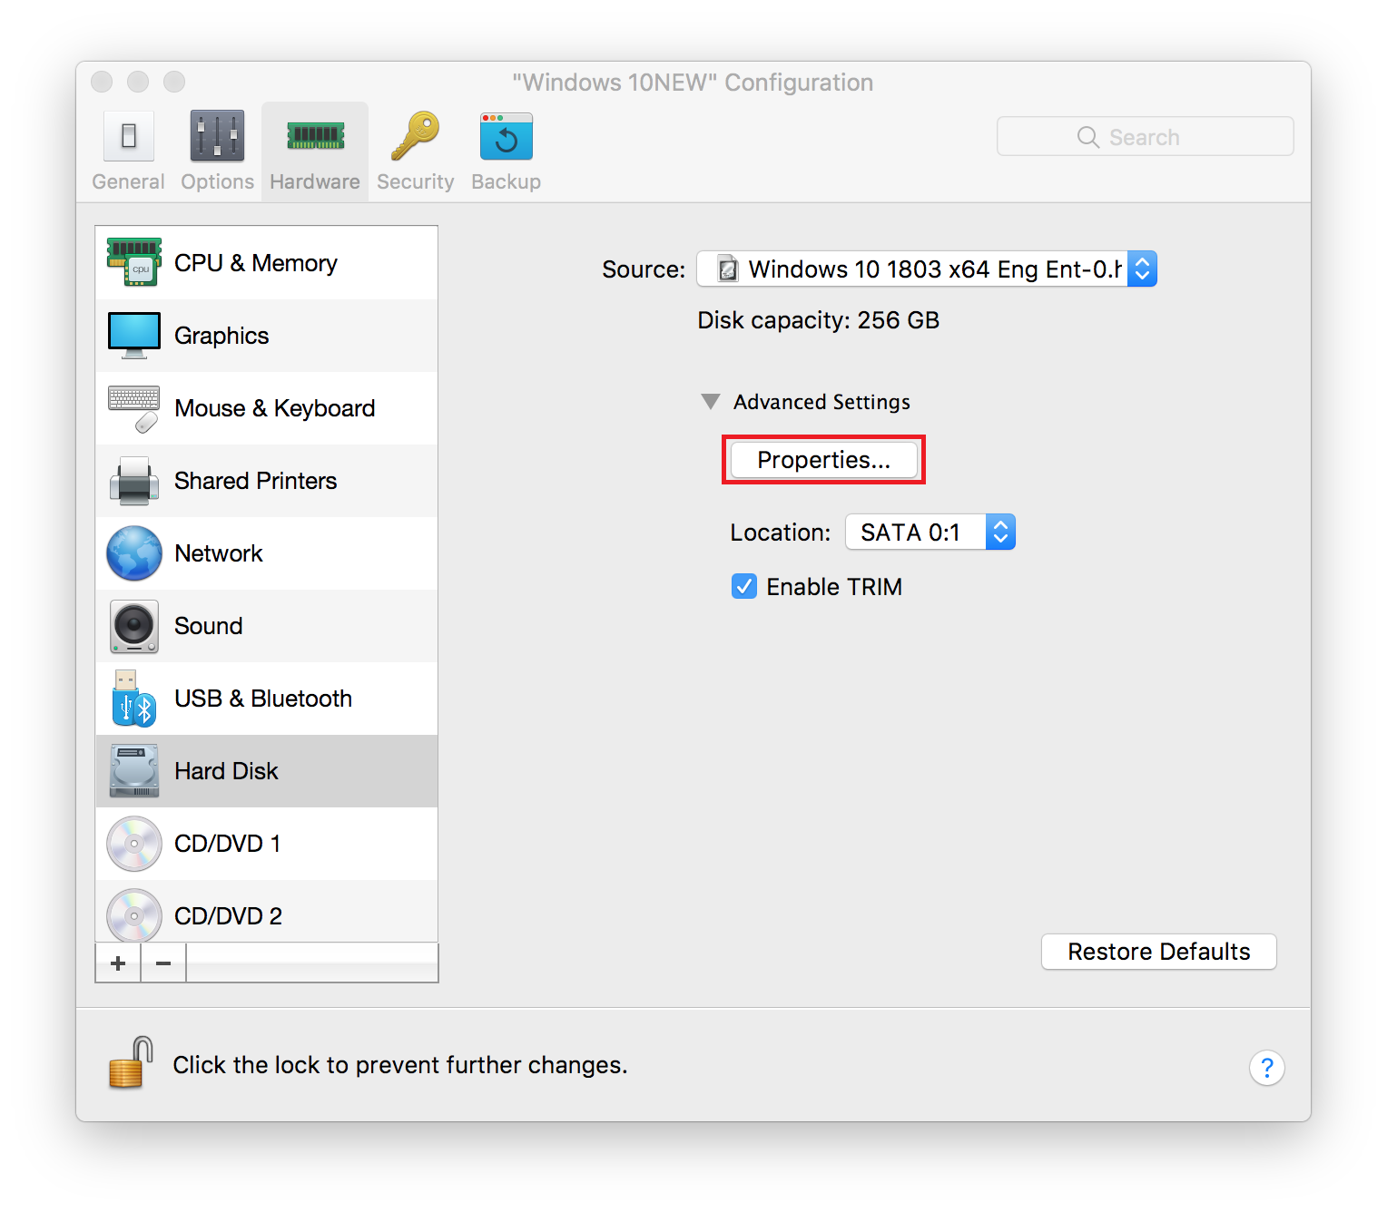Remove selected device with minus button
This screenshot has height=1212, width=1387.
point(162,963)
